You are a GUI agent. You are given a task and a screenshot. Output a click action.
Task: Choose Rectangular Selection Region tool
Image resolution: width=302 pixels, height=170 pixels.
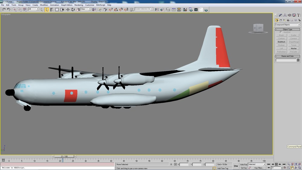[x=57, y=9]
